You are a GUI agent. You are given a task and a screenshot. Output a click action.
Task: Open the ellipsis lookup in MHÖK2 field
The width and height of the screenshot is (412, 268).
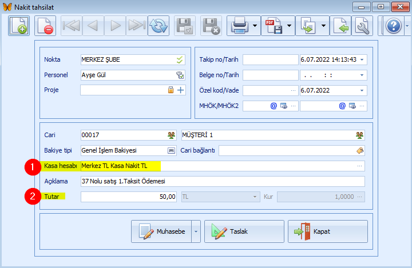coord(362,106)
